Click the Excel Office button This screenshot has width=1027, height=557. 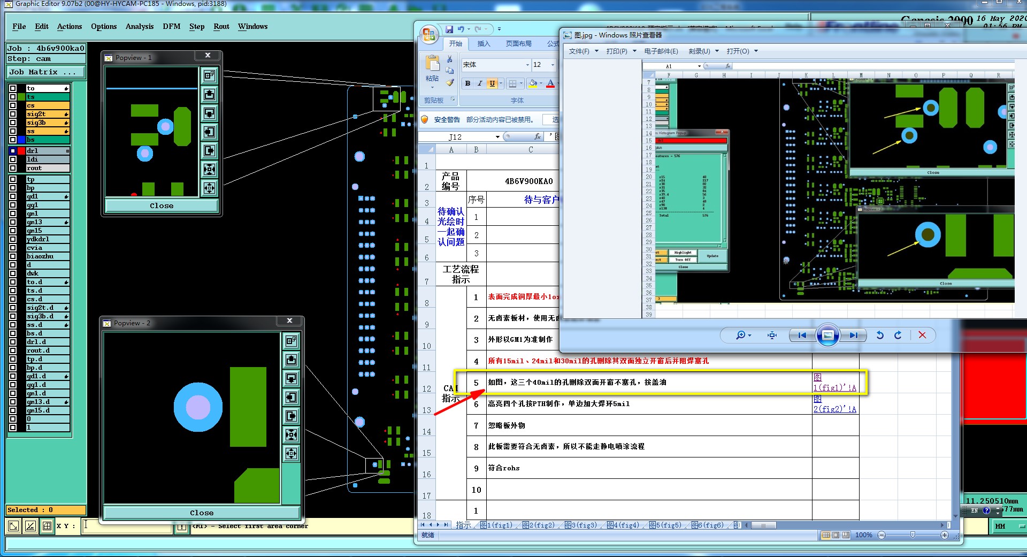click(429, 35)
